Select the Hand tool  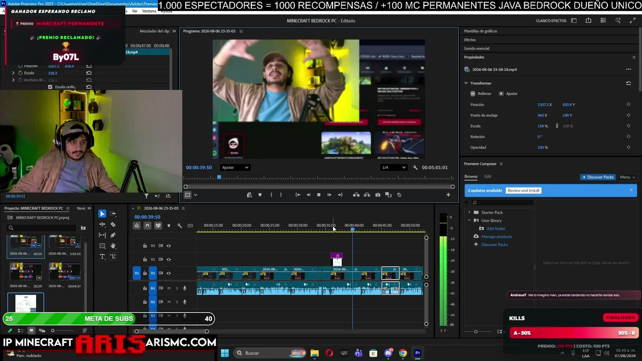pos(113,246)
